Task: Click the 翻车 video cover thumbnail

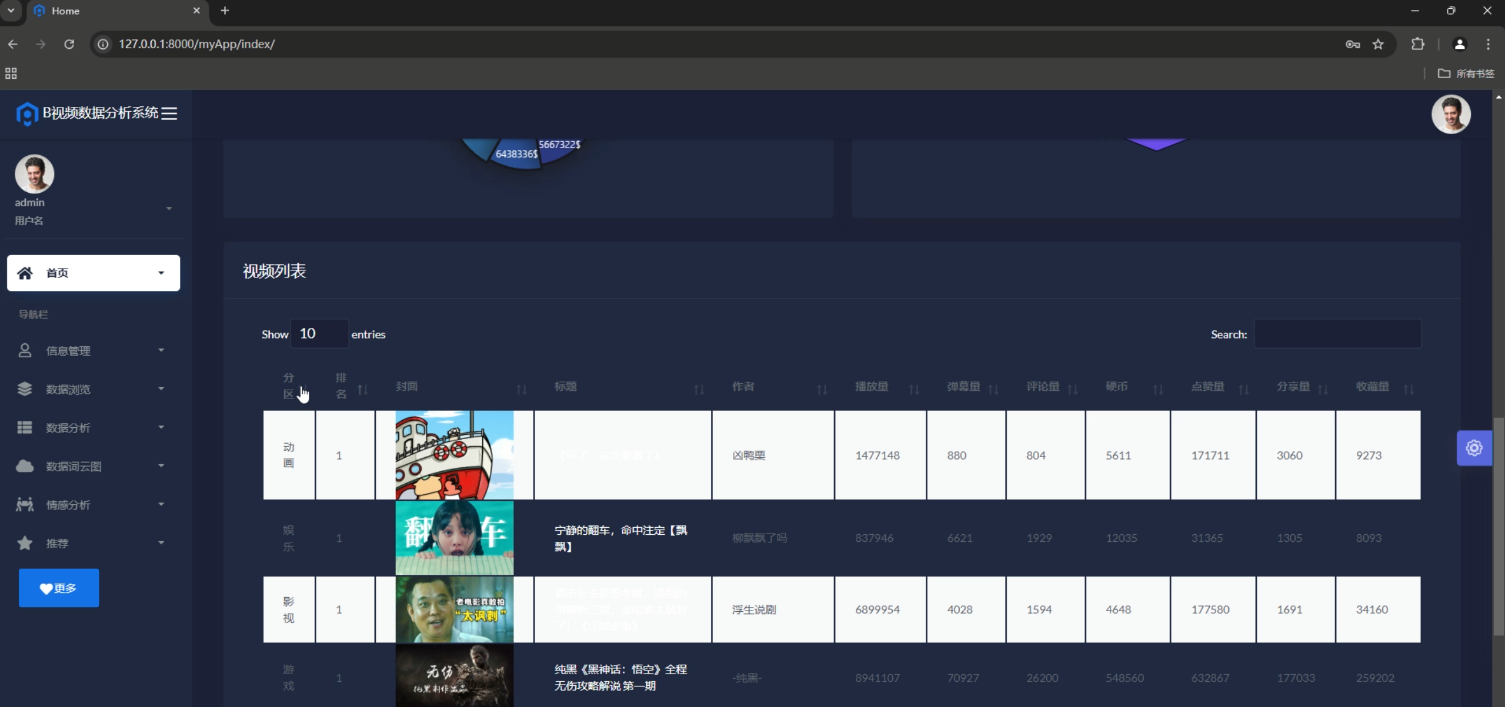Action: point(454,537)
